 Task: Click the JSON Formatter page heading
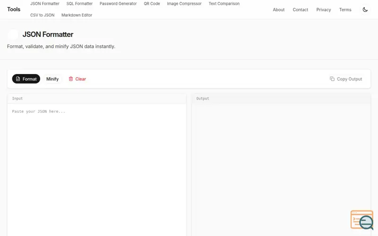48,34
